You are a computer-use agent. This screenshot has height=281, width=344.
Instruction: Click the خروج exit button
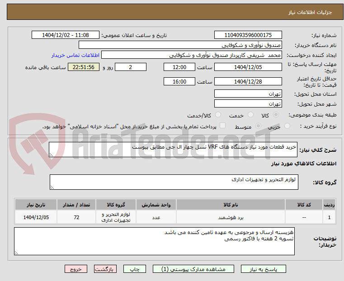pos(76,269)
